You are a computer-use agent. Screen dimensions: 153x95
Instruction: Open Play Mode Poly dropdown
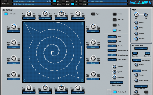coord(141,48)
